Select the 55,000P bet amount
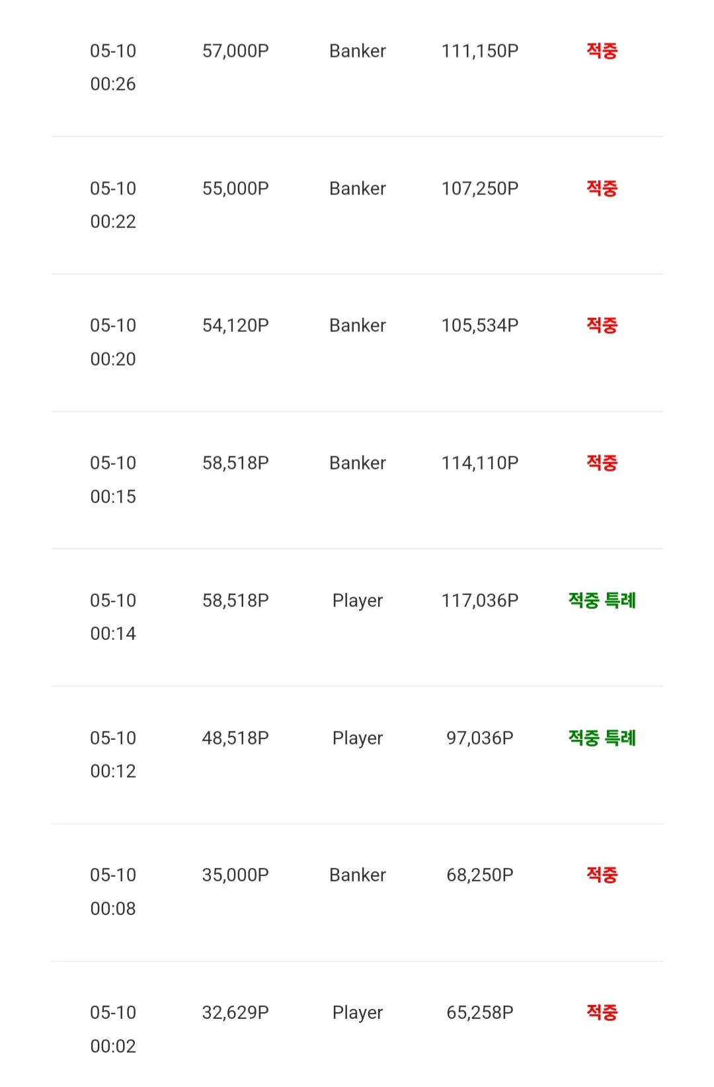Image resolution: width=714 pixels, height=1087 pixels. click(x=235, y=188)
